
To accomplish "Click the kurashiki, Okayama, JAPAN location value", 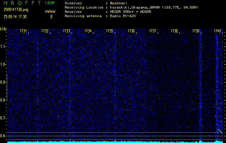I will pos(154,8).
